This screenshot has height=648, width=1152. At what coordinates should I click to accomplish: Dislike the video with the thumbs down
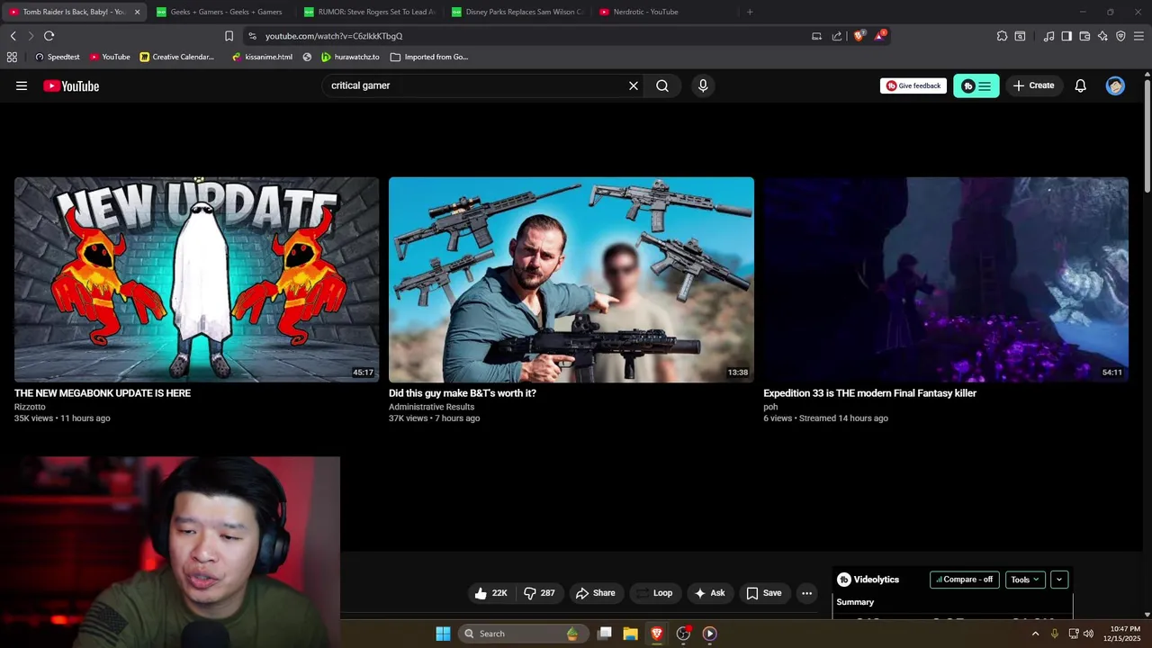point(539,593)
